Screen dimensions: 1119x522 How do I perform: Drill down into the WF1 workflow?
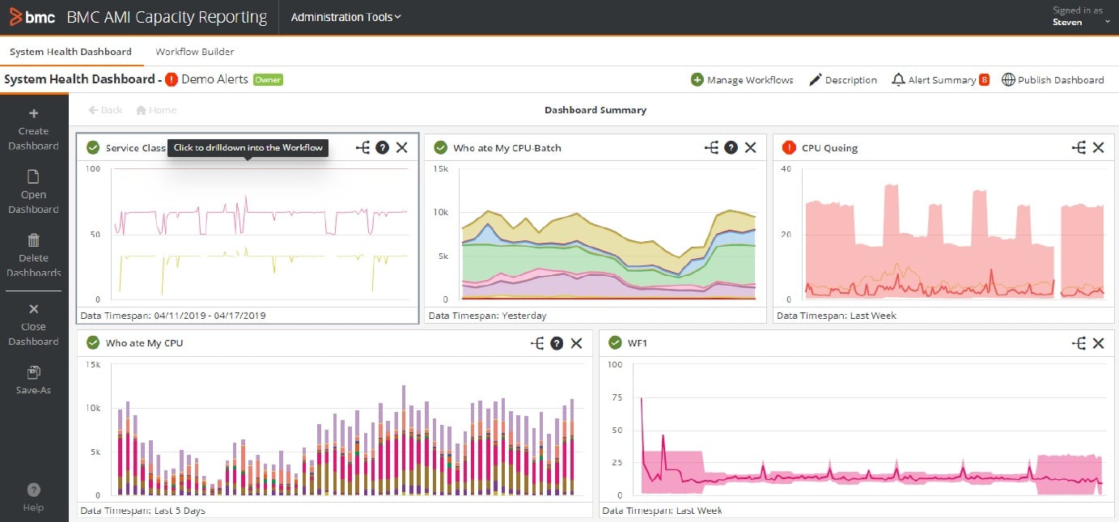pos(1079,343)
